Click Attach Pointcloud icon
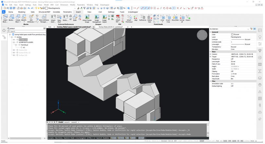 click(129, 18)
